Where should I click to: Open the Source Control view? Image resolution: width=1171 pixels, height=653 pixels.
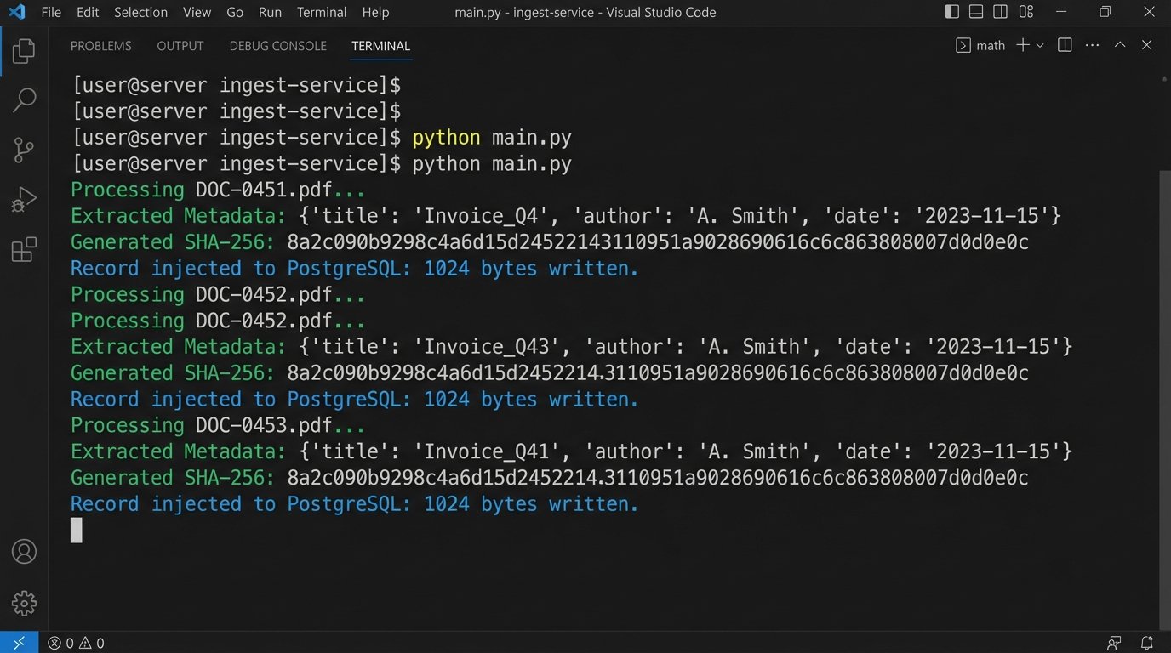(24, 150)
